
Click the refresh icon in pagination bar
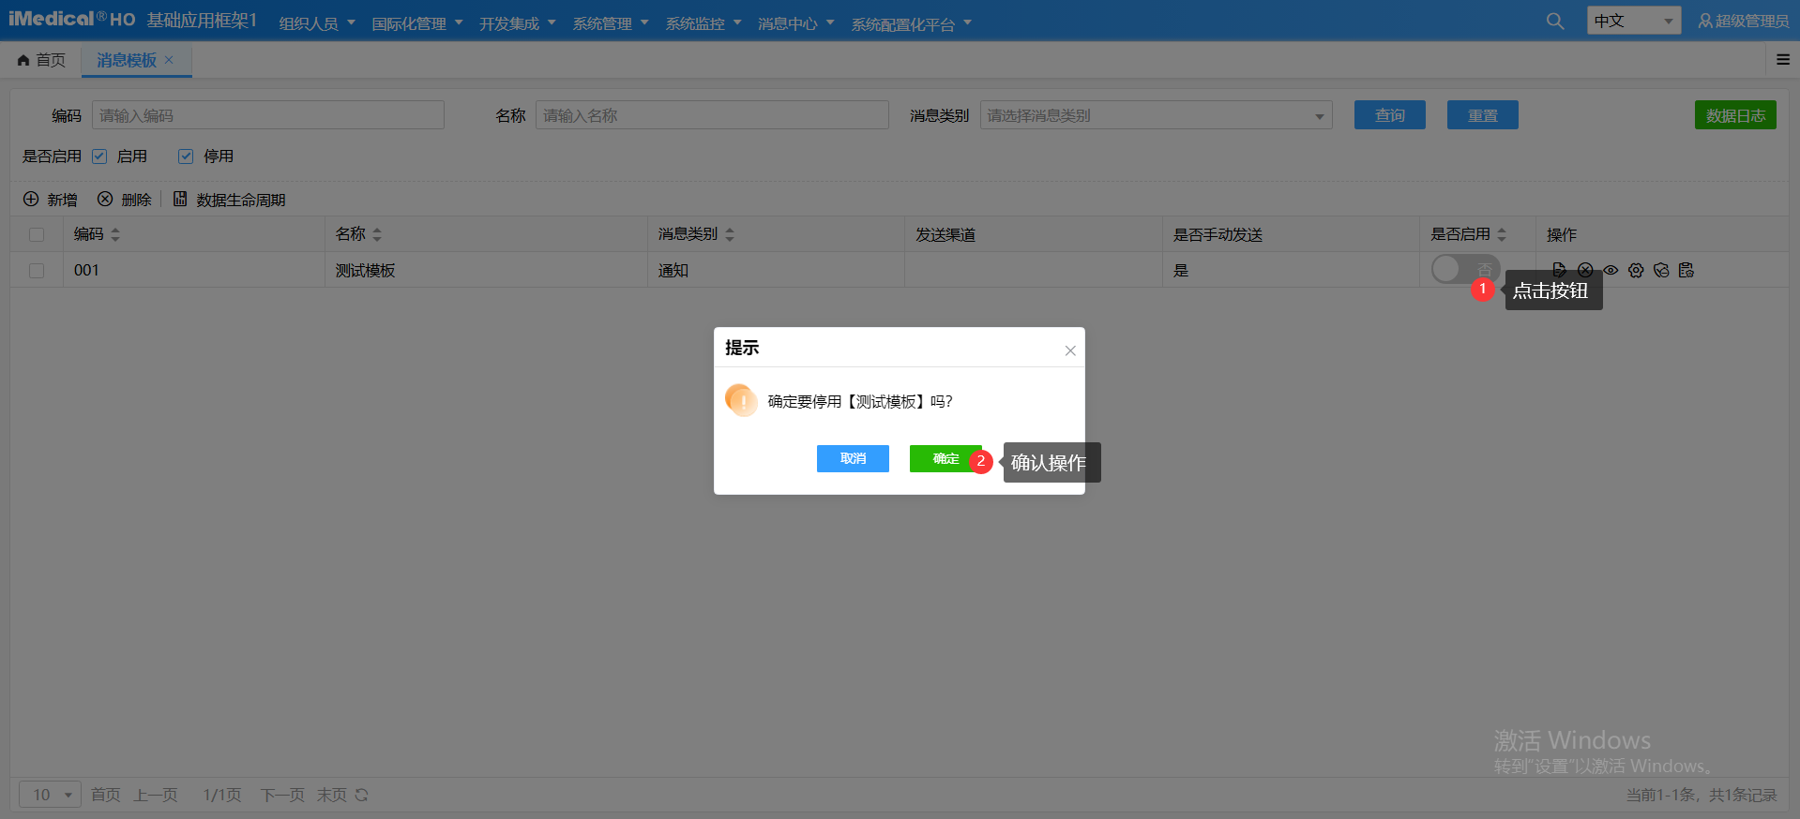pyautogui.click(x=361, y=795)
